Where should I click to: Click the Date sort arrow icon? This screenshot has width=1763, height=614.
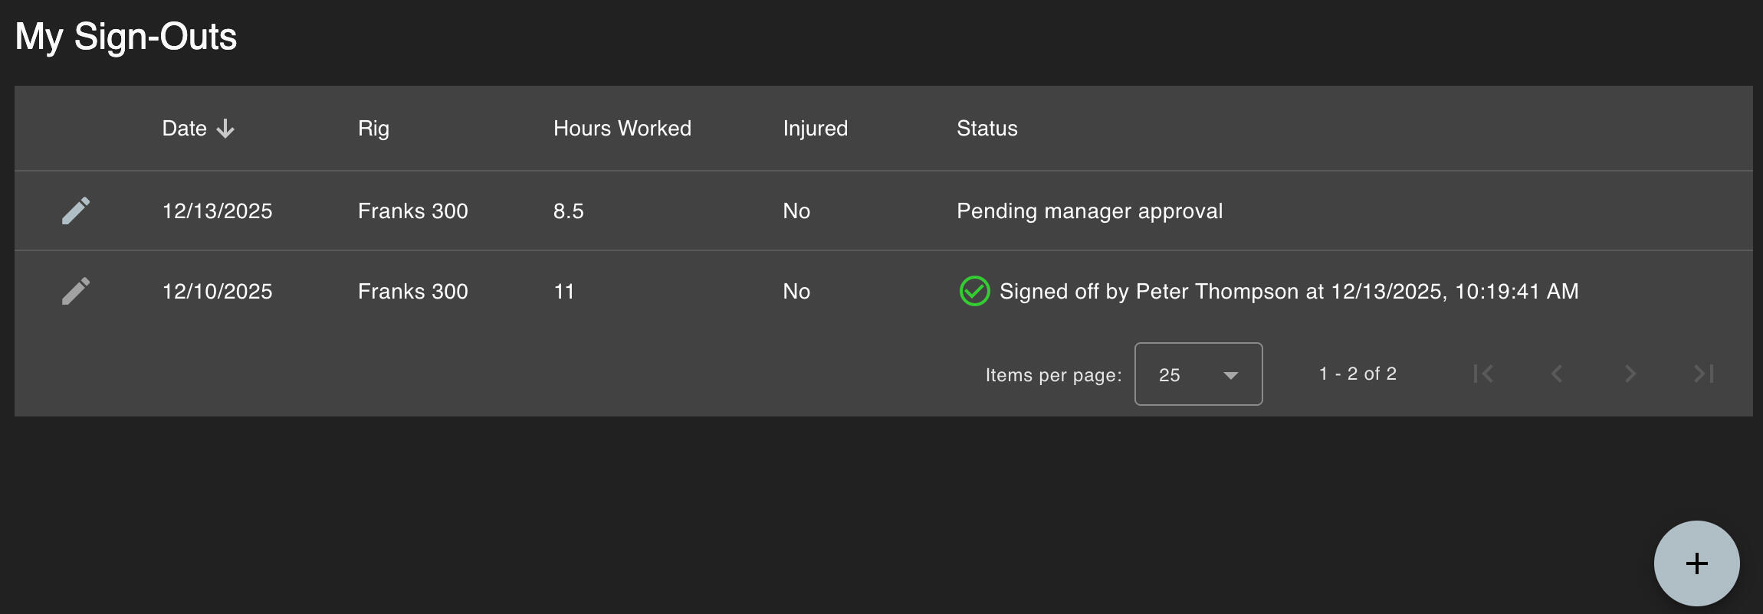(225, 129)
